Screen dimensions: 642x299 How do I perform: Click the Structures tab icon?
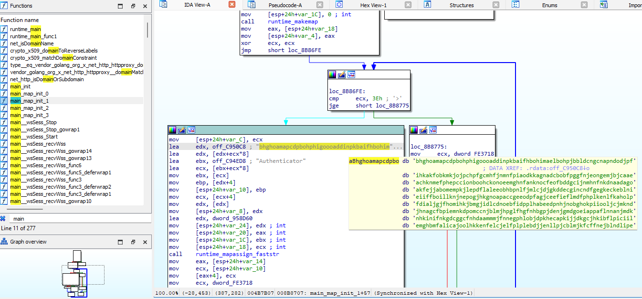[427, 5]
